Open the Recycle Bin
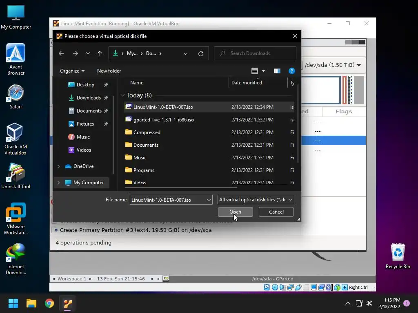The width and height of the screenshot is (418, 313). [x=398, y=256]
